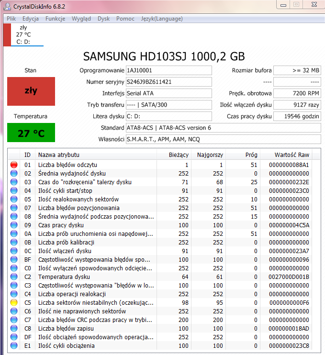This screenshot has width=325, height=355.
Task: Select the 'Liczba operacji realokacji' attribute name
Action: [72, 294]
